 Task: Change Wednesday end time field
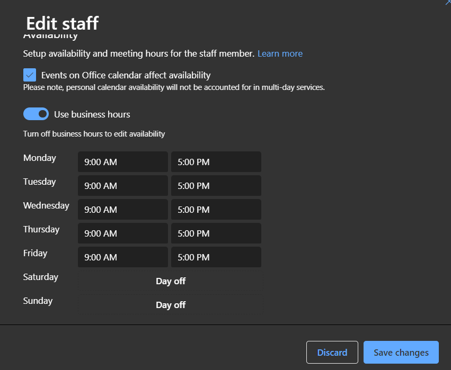(216, 210)
